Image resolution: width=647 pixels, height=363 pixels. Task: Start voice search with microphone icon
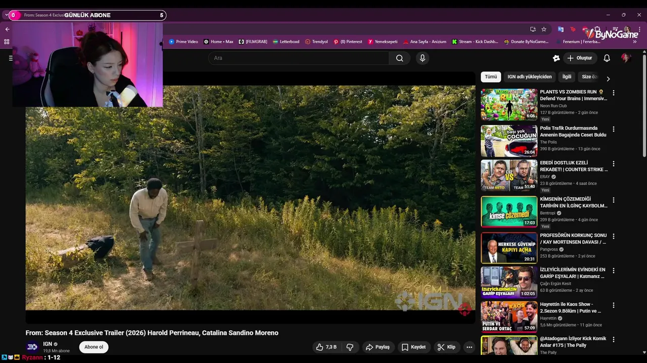pos(423,58)
